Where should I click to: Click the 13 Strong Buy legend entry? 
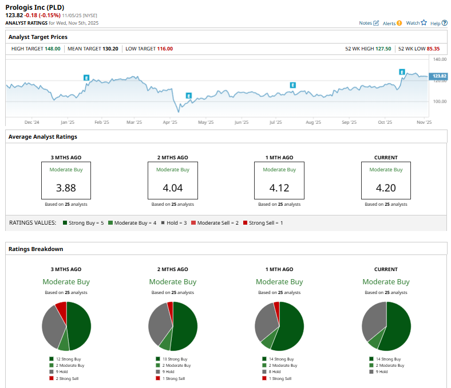pyautogui.click(x=172, y=359)
